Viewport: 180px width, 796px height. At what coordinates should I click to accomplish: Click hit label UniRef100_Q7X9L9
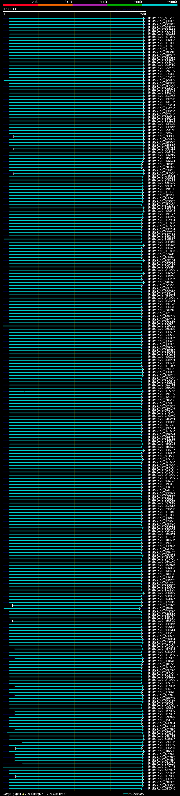pyautogui.click(x=161, y=80)
